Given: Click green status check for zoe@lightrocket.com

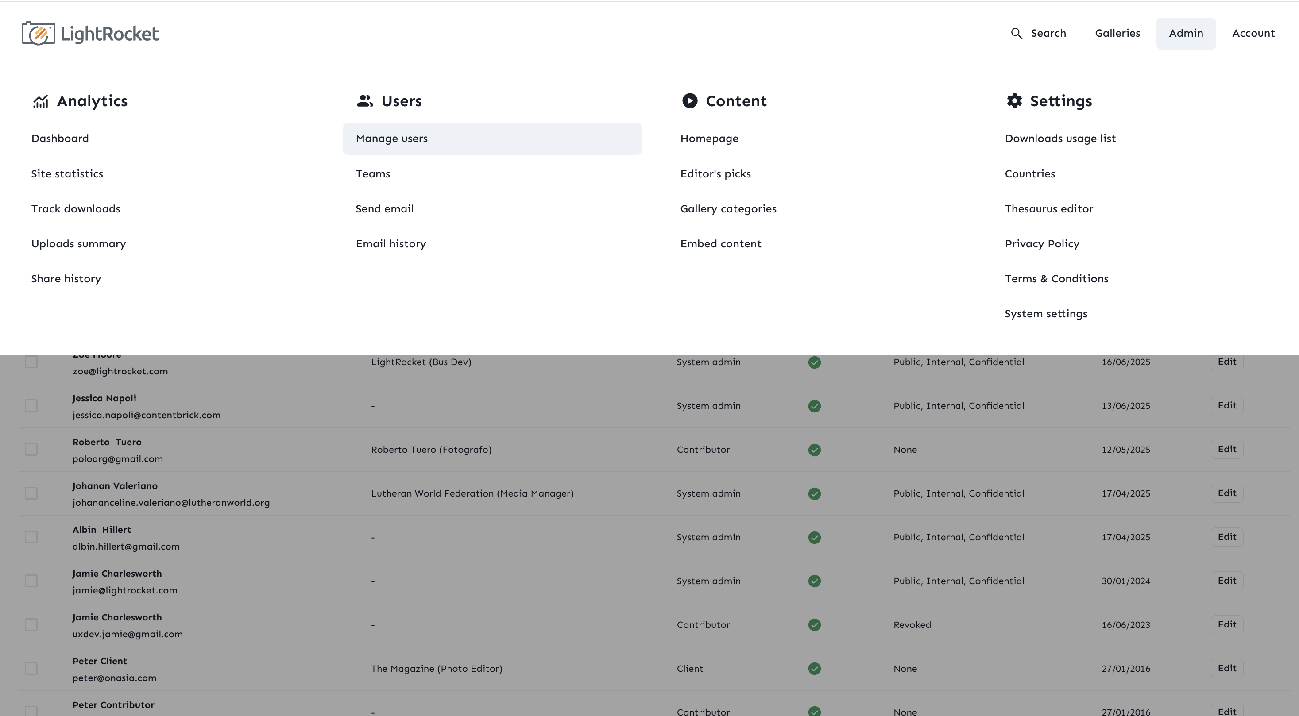Looking at the screenshot, I should coord(814,362).
